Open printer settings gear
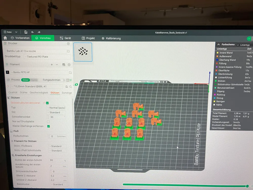 tap(68, 44)
